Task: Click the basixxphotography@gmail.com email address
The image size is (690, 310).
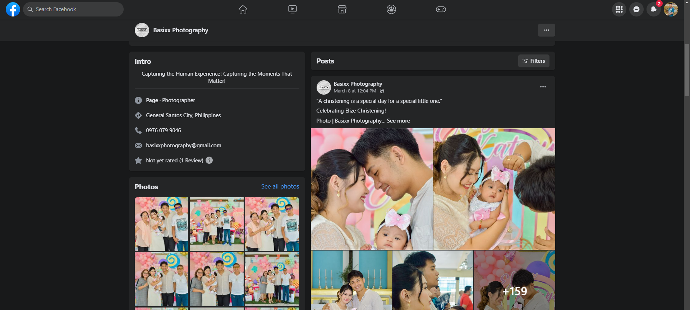Action: click(184, 146)
